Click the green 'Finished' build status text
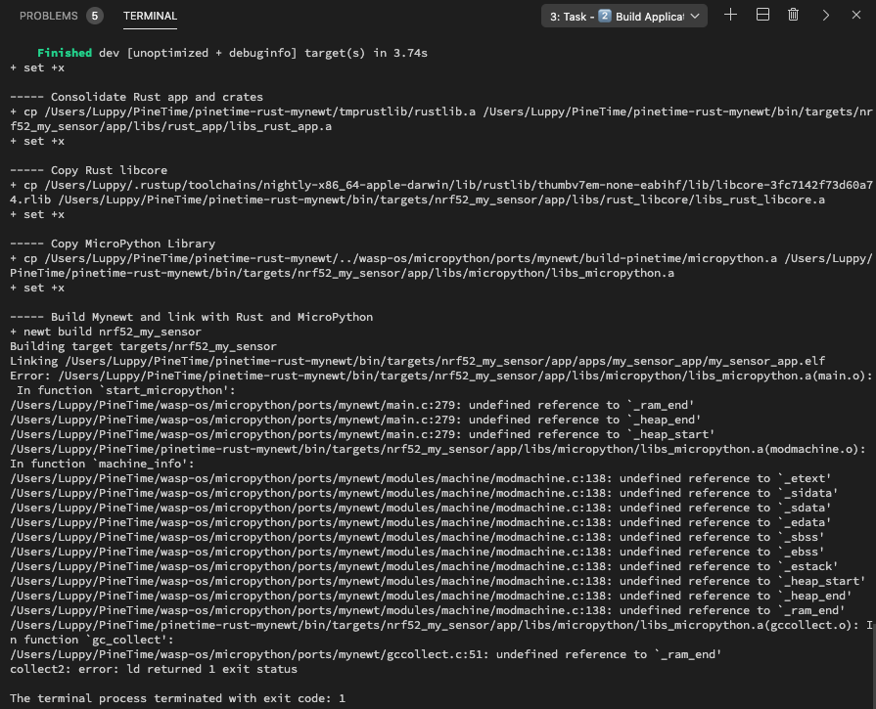Viewport: 876px width, 709px height. tap(65, 53)
